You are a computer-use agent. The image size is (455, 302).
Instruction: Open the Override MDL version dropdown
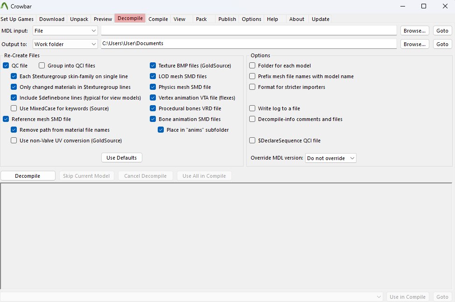tap(331, 158)
